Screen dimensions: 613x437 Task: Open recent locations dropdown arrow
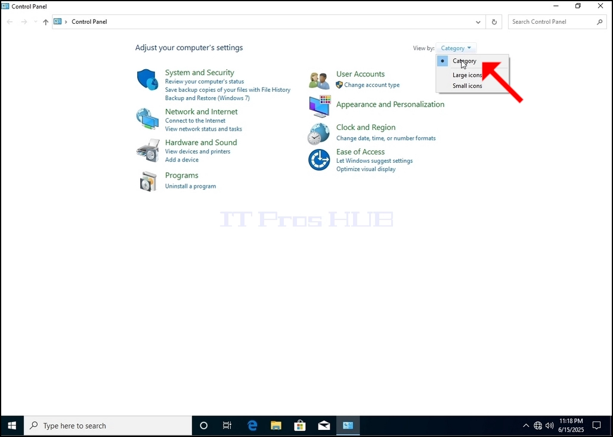coord(35,22)
